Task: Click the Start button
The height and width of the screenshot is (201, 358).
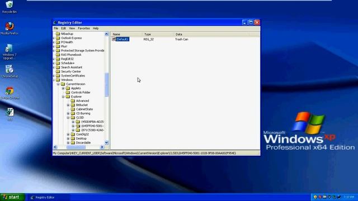Action: (x=12, y=197)
